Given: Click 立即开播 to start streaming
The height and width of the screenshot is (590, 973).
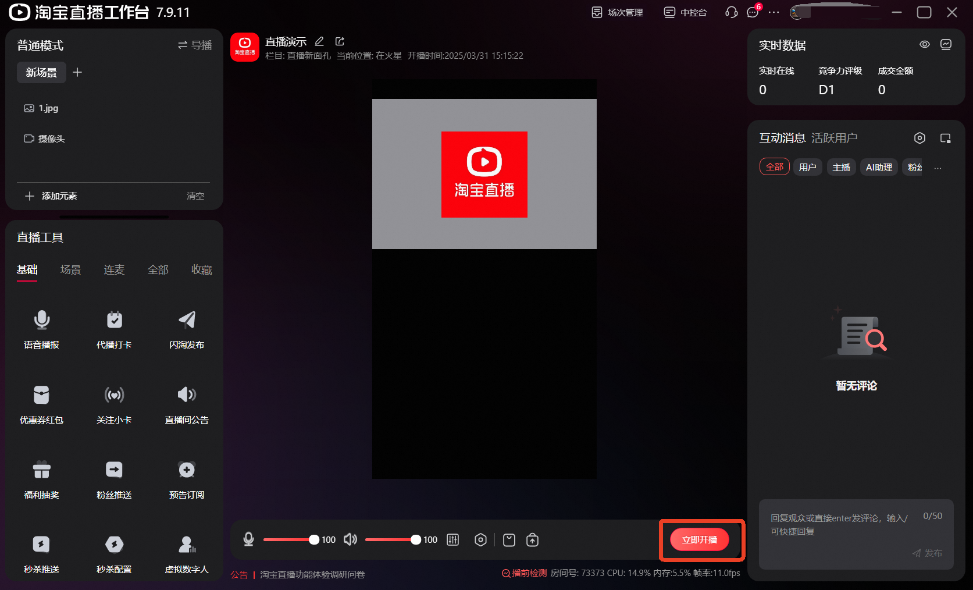Looking at the screenshot, I should point(700,540).
